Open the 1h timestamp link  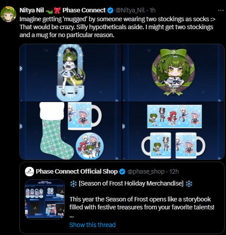[x=152, y=10]
